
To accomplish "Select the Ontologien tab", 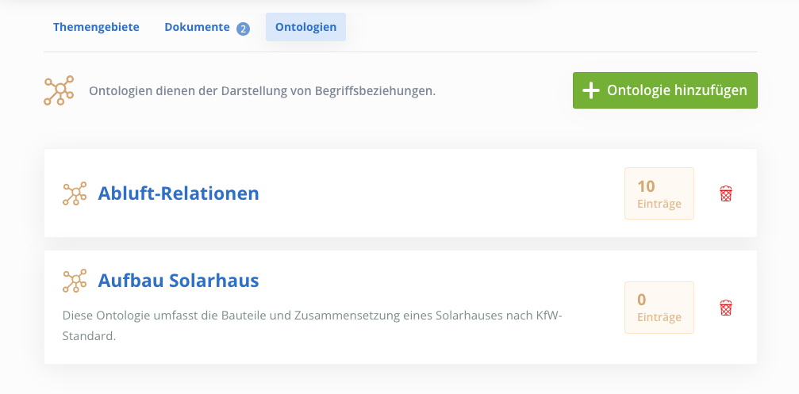I will (x=305, y=27).
